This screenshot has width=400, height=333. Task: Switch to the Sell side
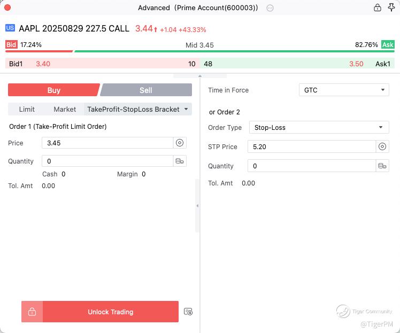coord(146,90)
